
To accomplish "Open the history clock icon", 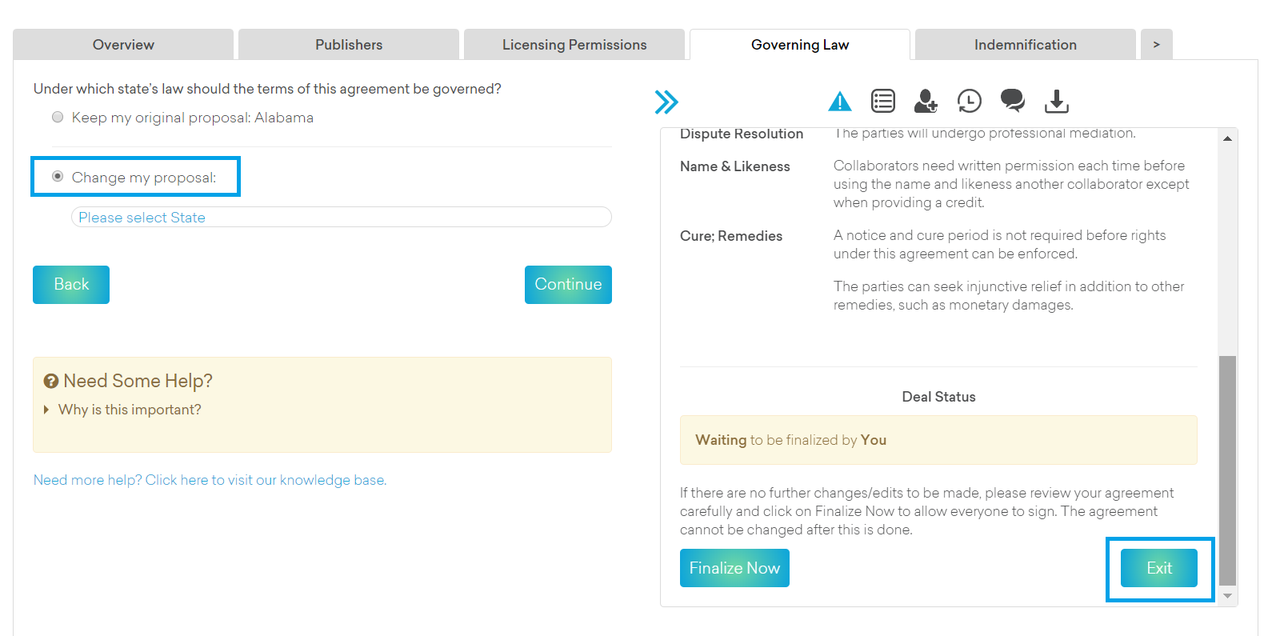I will pyautogui.click(x=969, y=101).
